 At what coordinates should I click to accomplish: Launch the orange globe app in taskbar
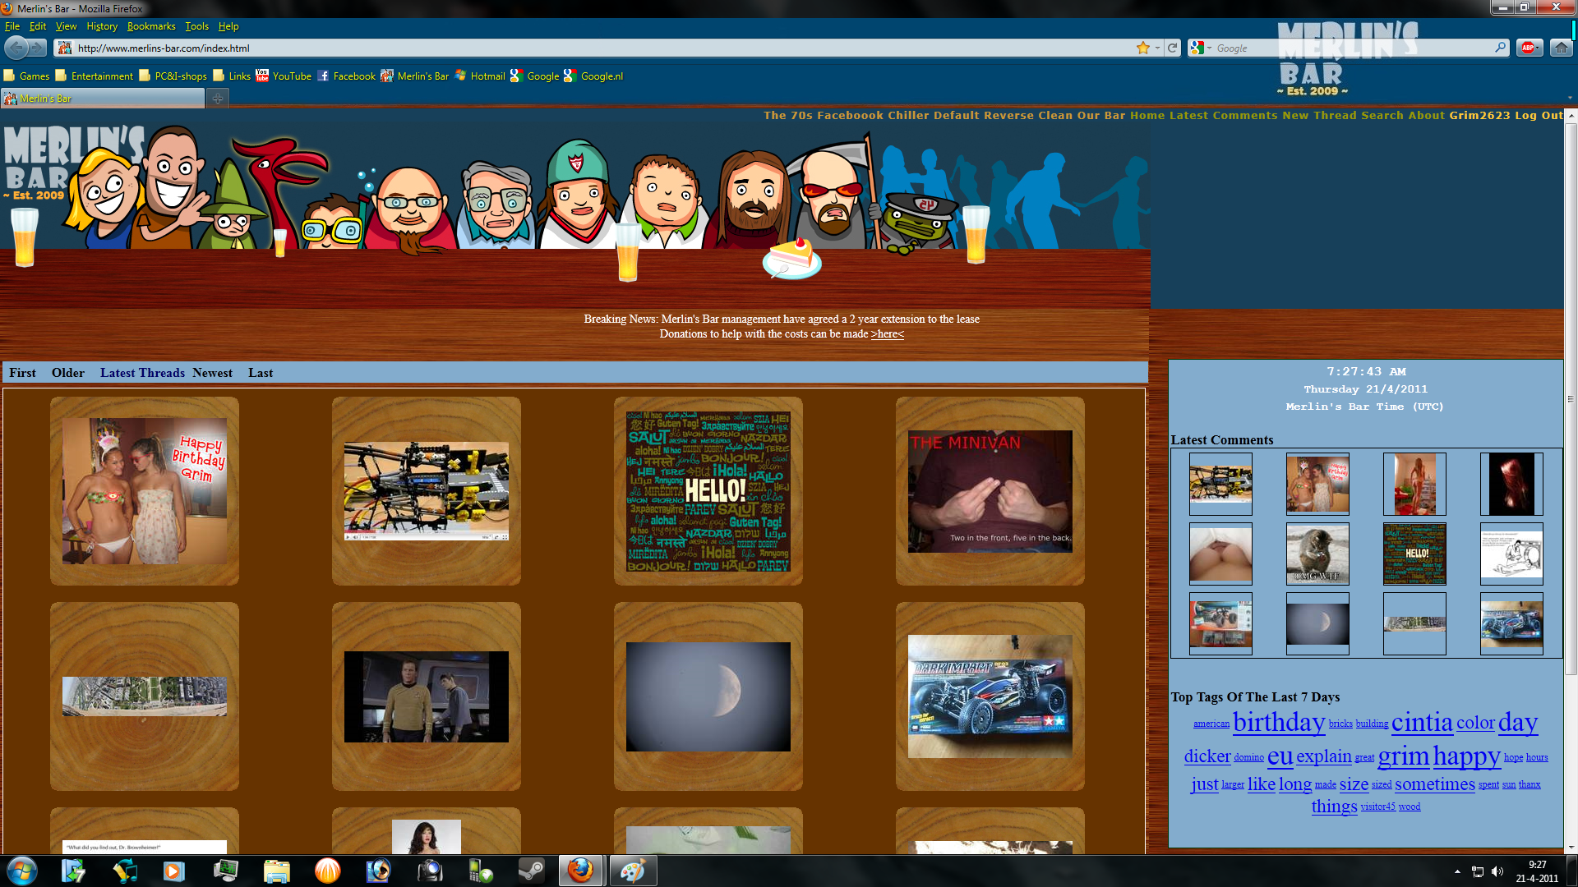pos(327,871)
